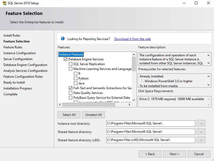214x161 pixels.
Task: Enable the SQL Server Replication checkbox
Action: click(x=71, y=64)
